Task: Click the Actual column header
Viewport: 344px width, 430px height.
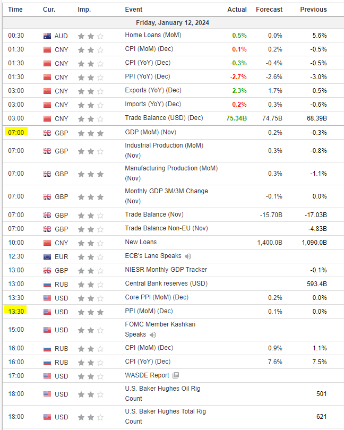Action: (x=237, y=10)
